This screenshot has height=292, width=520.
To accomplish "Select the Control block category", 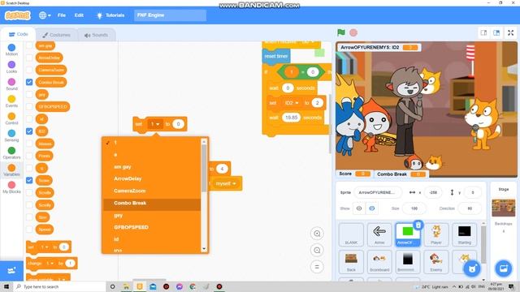I will (x=11, y=118).
